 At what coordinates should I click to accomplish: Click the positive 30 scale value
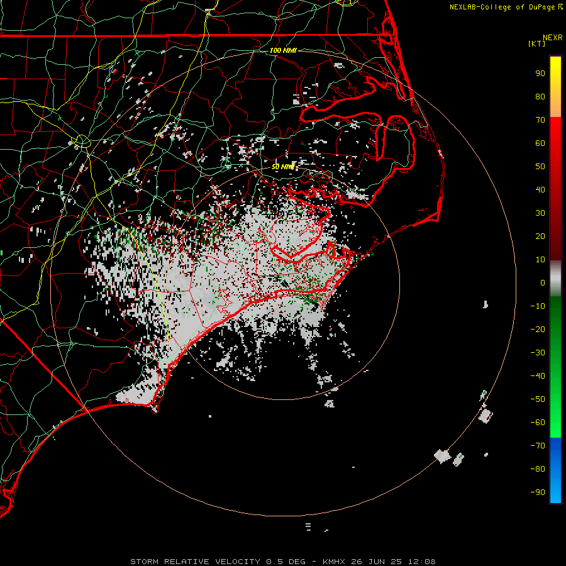point(540,213)
